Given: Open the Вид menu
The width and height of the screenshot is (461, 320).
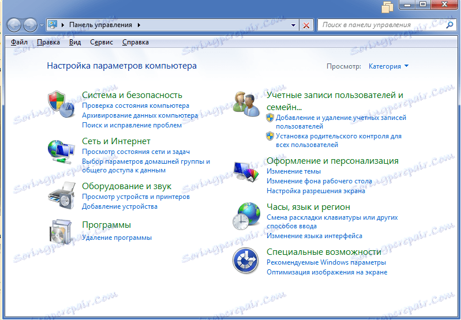Looking at the screenshot, I should 75,42.
